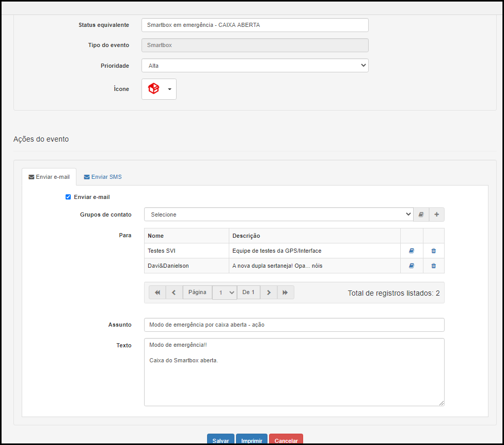The image size is (504, 445).
Task: Switch to the Enviar SMS tab
Action: [103, 177]
